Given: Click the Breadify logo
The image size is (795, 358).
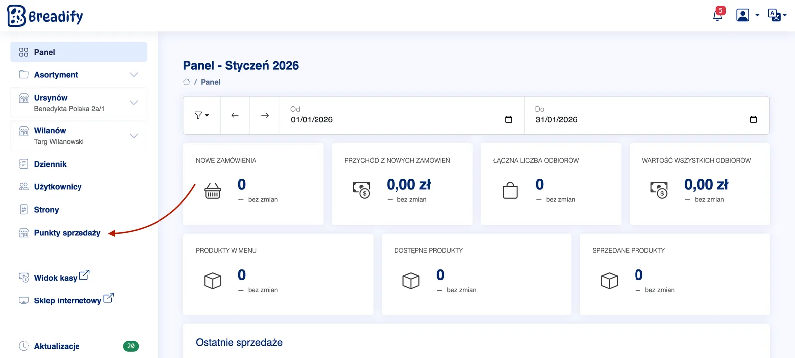Looking at the screenshot, I should coord(45,16).
